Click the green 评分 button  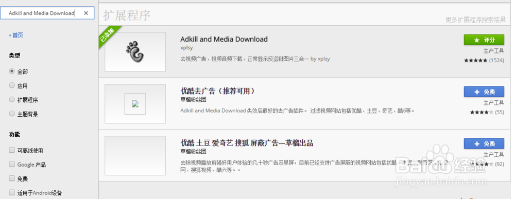484,40
